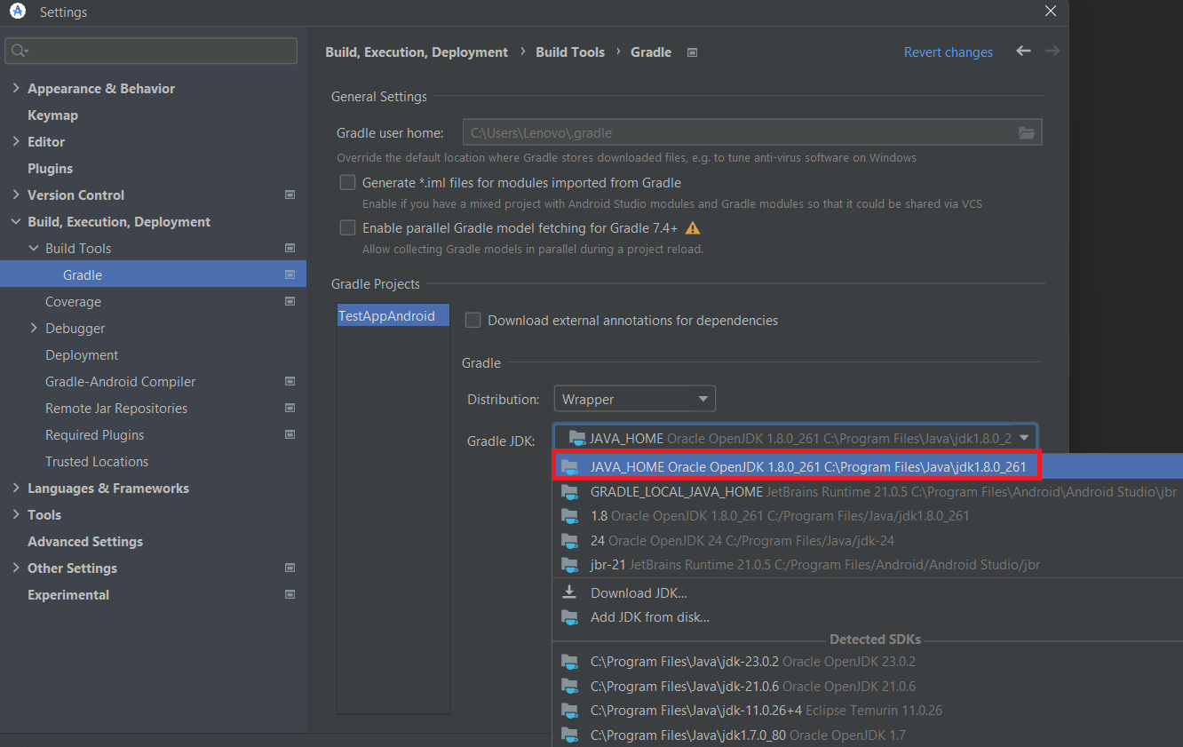This screenshot has width=1183, height=747.
Task: Select detected jdk-21.0.6 SDK
Action: (868, 686)
